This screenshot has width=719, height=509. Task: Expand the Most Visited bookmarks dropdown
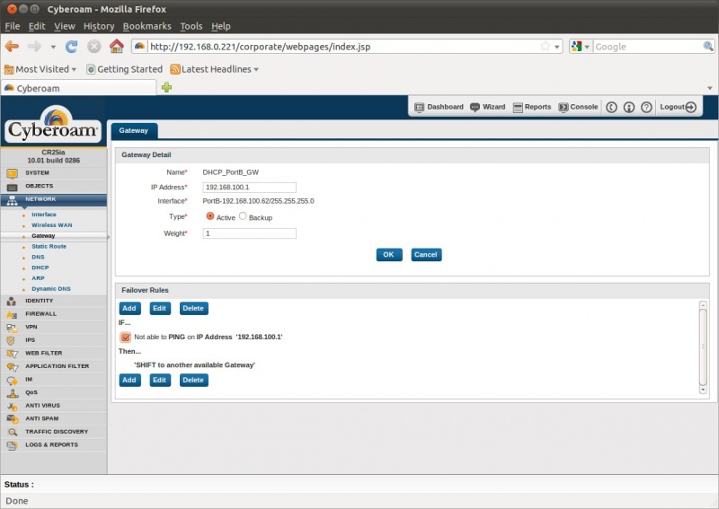point(40,69)
